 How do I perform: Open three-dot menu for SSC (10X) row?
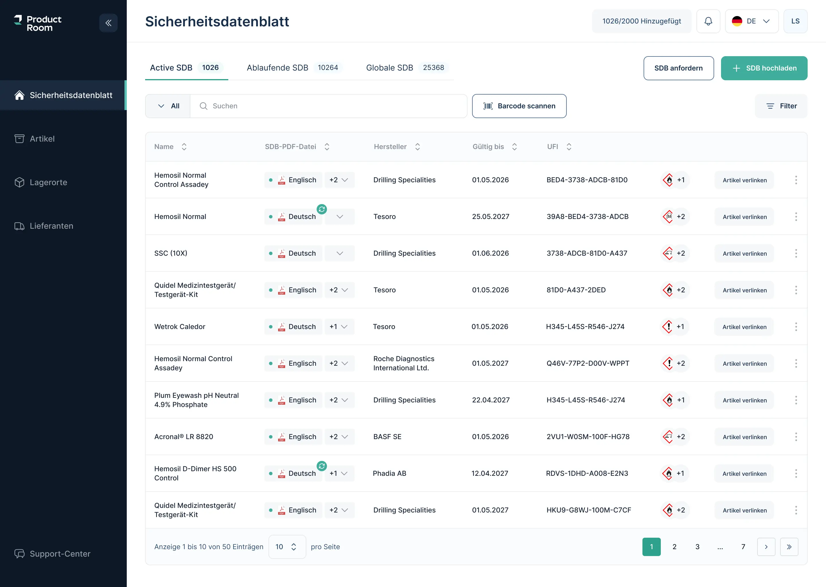796,253
